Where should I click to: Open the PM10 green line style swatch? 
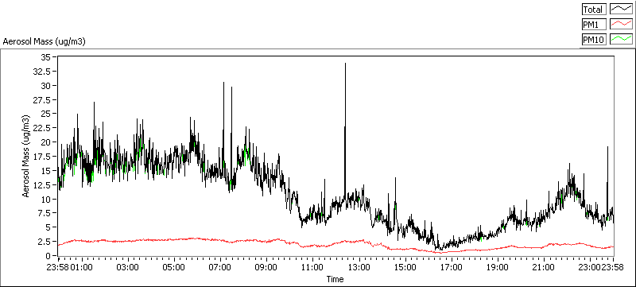coord(622,39)
